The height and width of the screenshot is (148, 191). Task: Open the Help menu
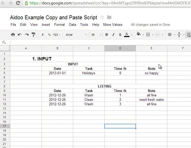point(96,24)
